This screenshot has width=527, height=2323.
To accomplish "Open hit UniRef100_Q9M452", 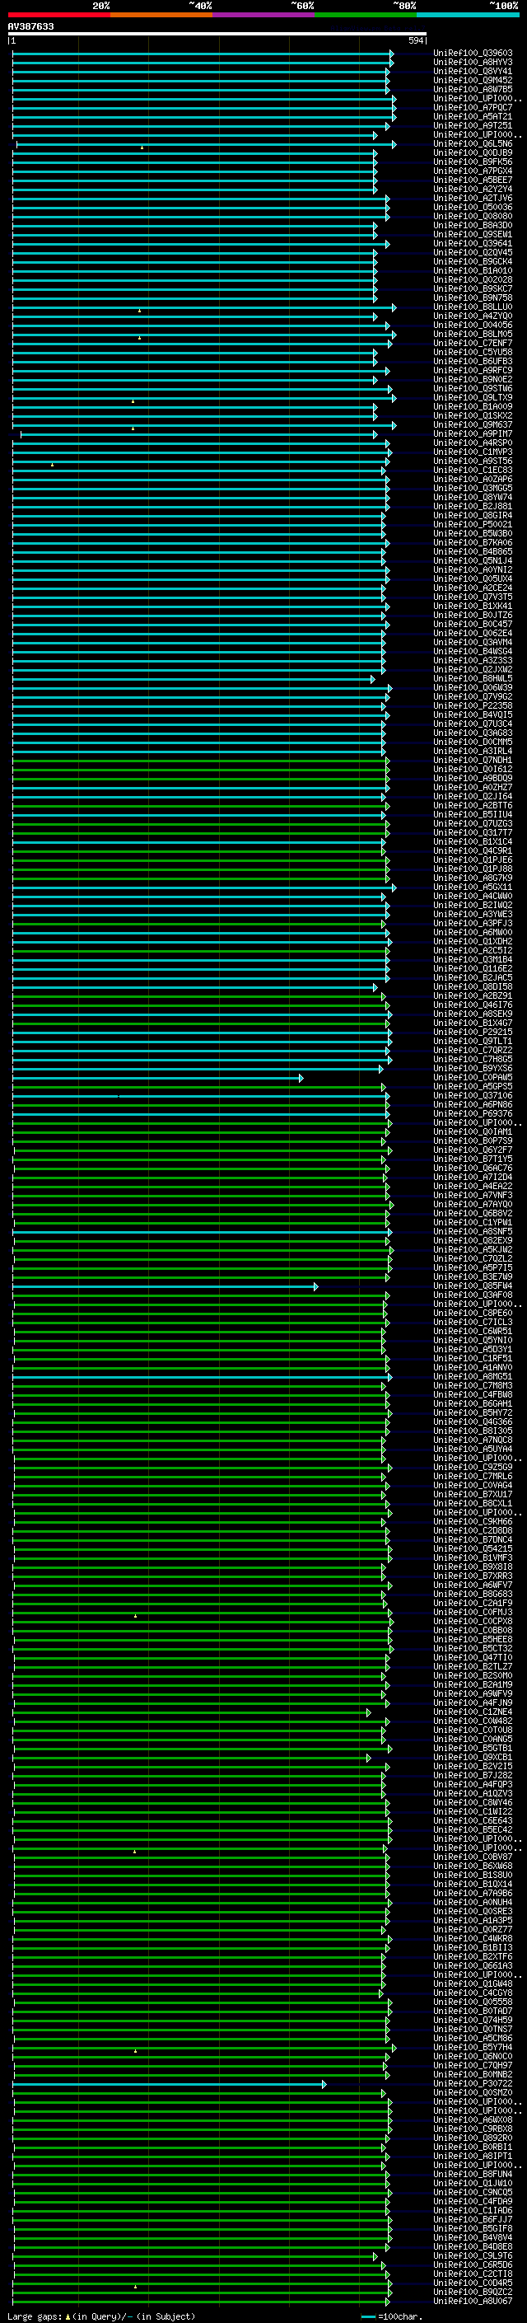I will [x=473, y=80].
